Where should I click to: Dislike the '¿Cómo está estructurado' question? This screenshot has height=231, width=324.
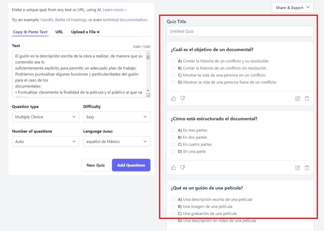pos(183,168)
